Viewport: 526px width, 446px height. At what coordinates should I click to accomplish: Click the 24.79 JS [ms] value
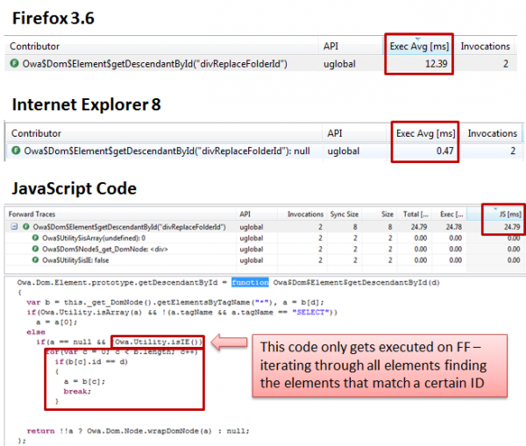(x=512, y=227)
